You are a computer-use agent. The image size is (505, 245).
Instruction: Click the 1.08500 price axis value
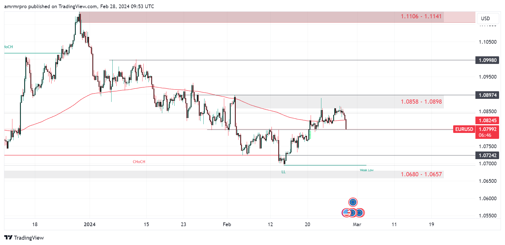pos(488,112)
